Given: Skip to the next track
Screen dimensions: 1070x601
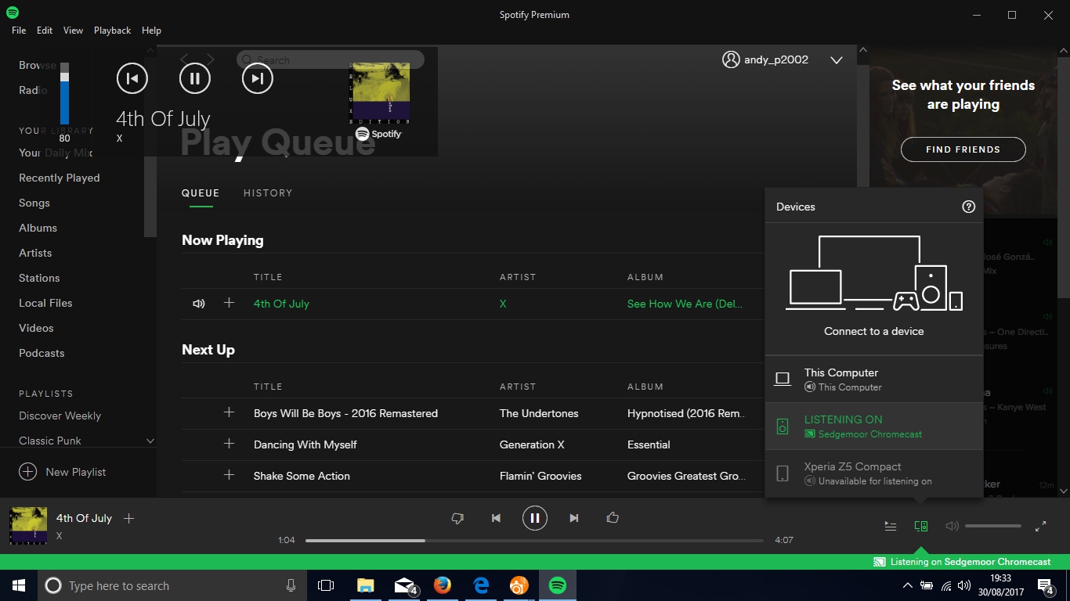Looking at the screenshot, I should 574,517.
